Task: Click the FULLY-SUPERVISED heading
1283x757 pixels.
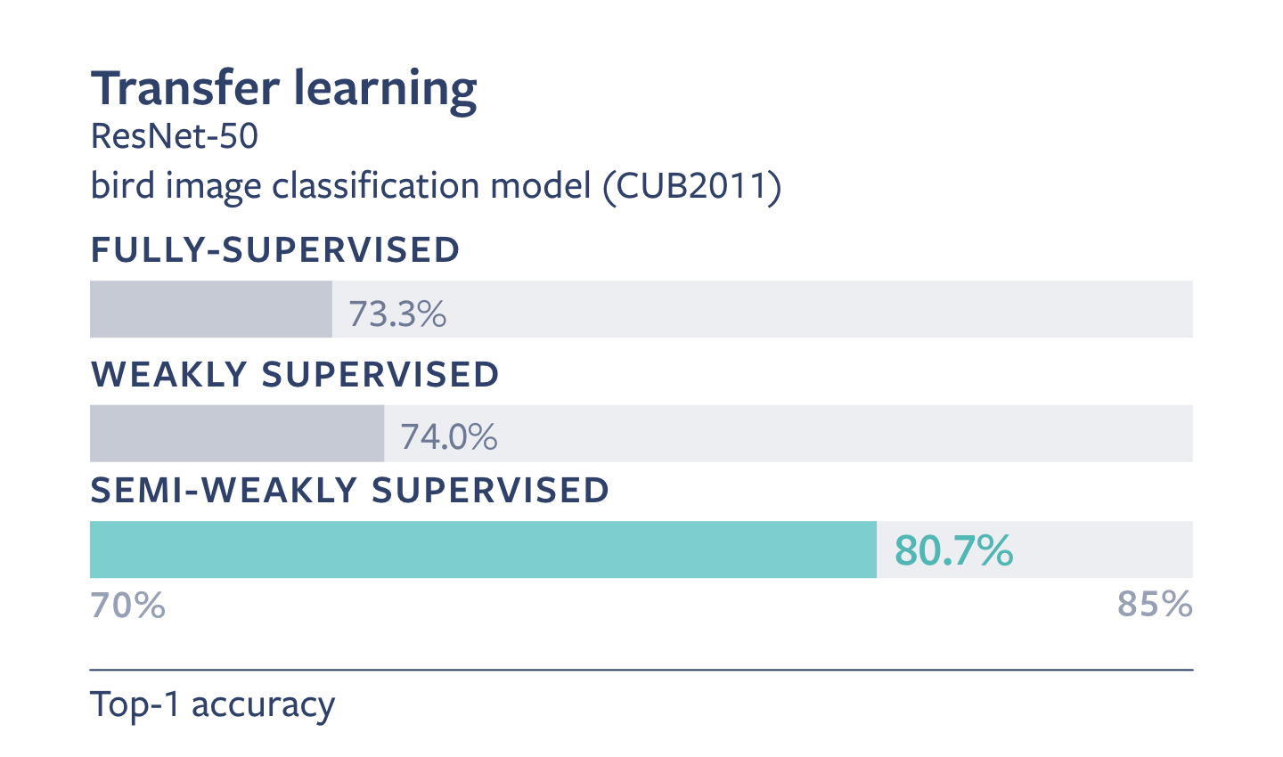Action: tap(275, 250)
